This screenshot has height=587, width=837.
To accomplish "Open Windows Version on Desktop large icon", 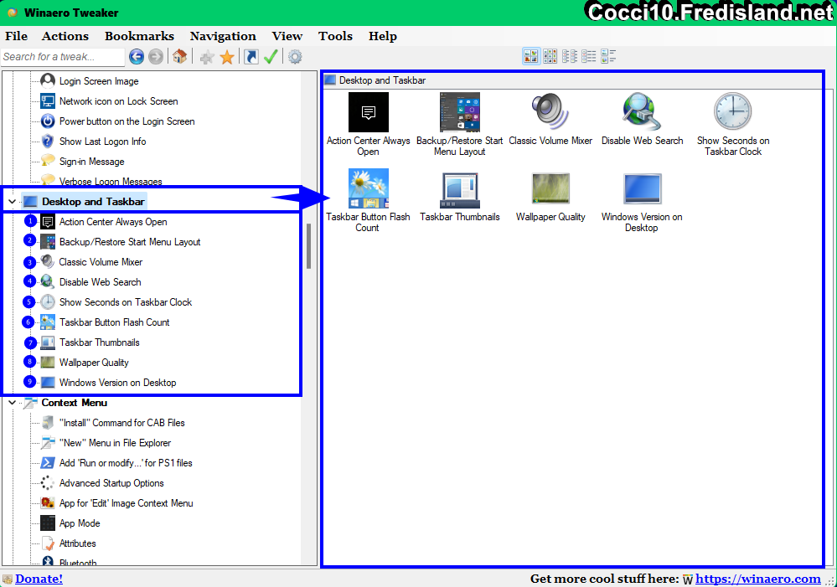I will (x=642, y=188).
